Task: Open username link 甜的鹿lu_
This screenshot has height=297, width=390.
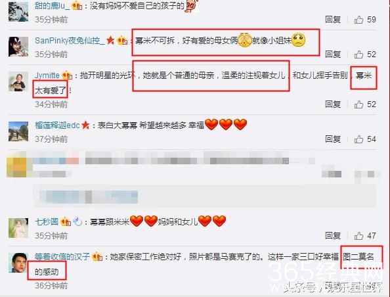Action: [53, 5]
